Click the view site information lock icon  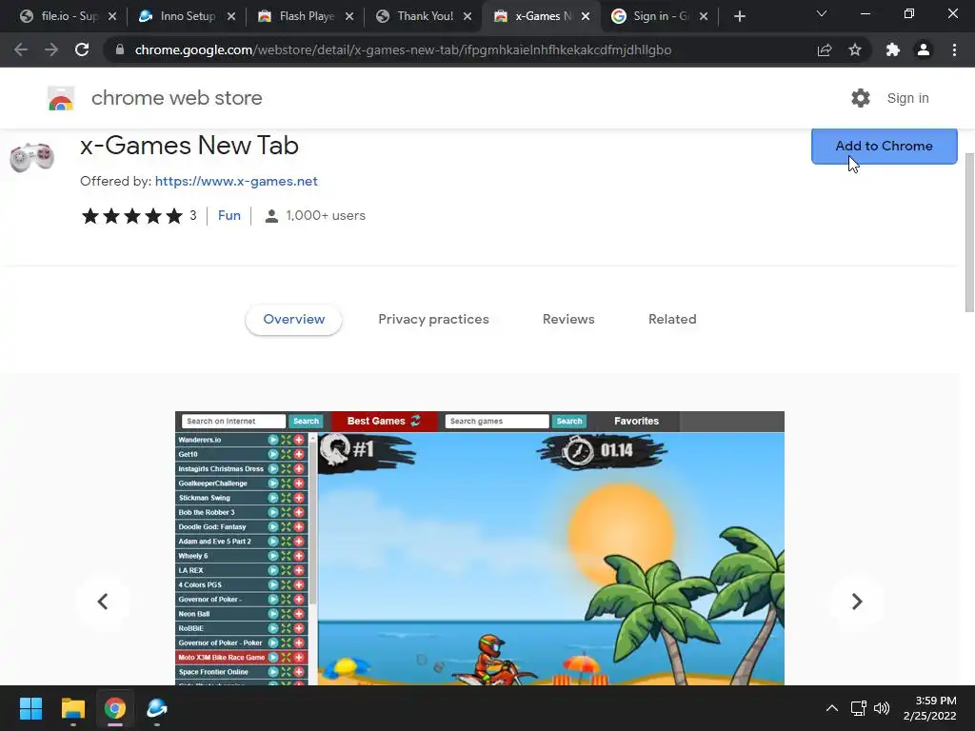(x=119, y=49)
